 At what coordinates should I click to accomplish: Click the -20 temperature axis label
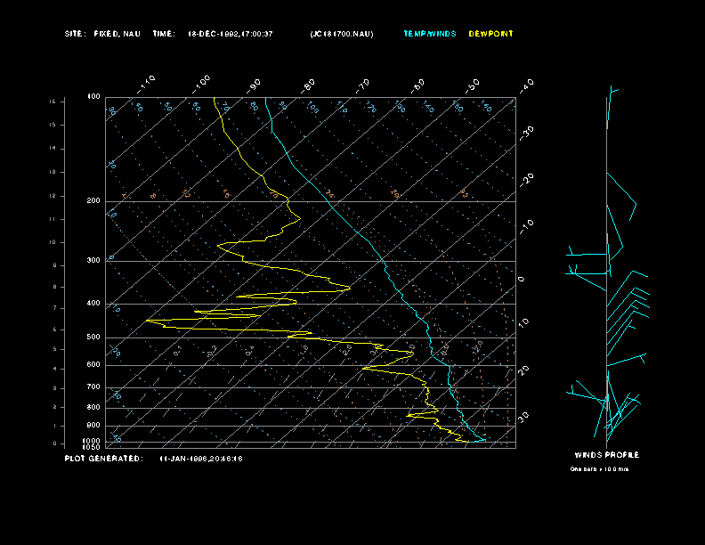(x=526, y=180)
